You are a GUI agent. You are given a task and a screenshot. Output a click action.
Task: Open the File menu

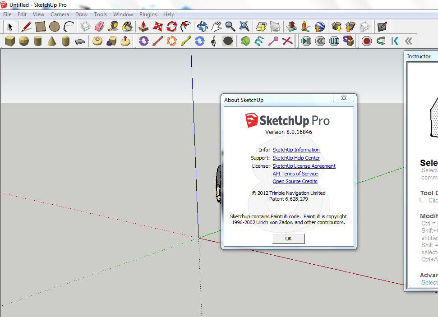pyautogui.click(x=7, y=14)
